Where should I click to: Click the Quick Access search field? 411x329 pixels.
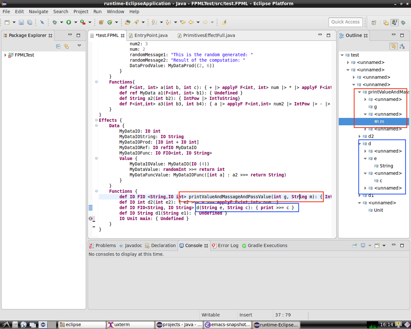pos(345,22)
